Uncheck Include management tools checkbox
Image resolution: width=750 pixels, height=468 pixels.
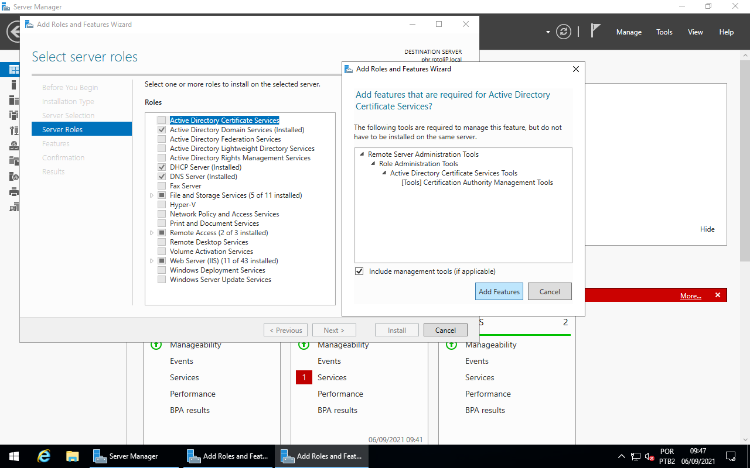[359, 271]
